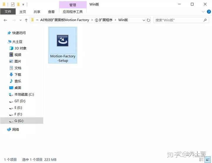The width and height of the screenshot is (212, 163).
Task: Switch to the 查看 ribbon tab
Action: point(51,12)
